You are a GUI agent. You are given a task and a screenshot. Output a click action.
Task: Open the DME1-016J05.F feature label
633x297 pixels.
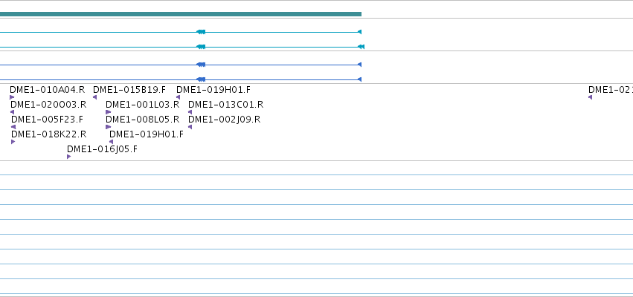tap(102, 149)
